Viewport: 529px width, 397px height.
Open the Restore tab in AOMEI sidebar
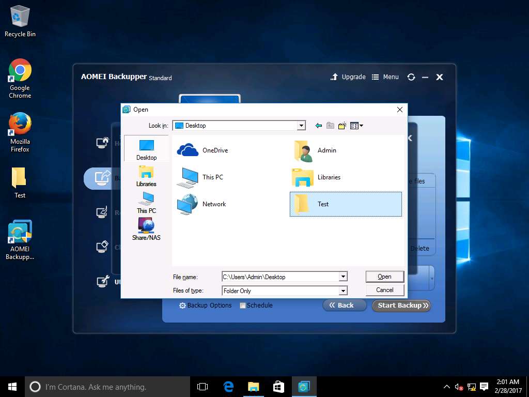pyautogui.click(x=102, y=212)
